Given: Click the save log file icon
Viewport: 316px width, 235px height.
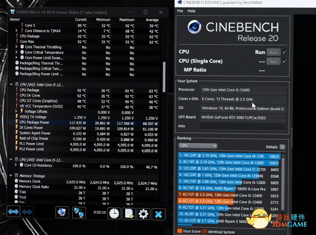Looking at the screenshot, I should pyautogui.click(x=129, y=214).
